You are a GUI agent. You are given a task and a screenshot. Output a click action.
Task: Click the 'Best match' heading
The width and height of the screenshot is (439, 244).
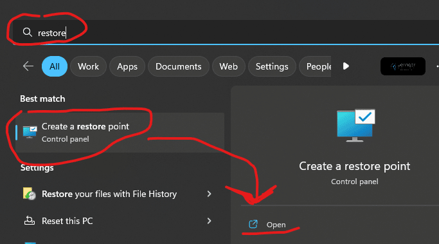[x=42, y=99]
